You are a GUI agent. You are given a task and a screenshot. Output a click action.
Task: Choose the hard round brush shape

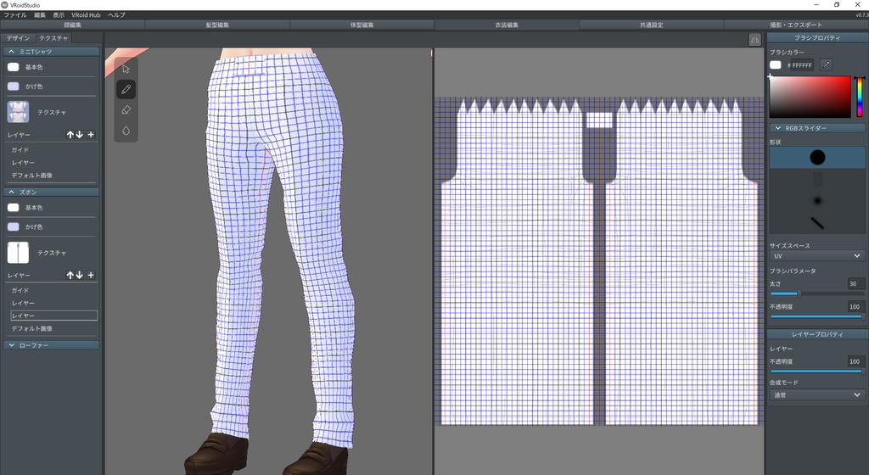(817, 158)
